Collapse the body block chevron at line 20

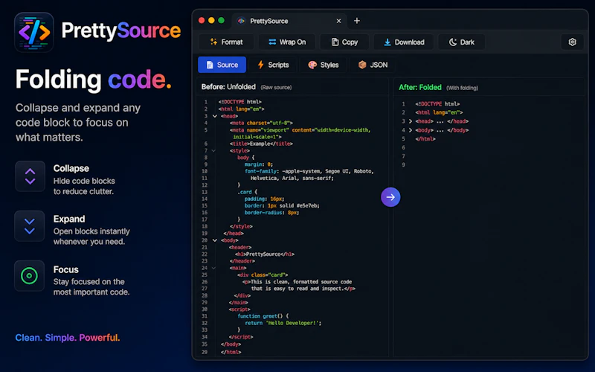pos(215,240)
